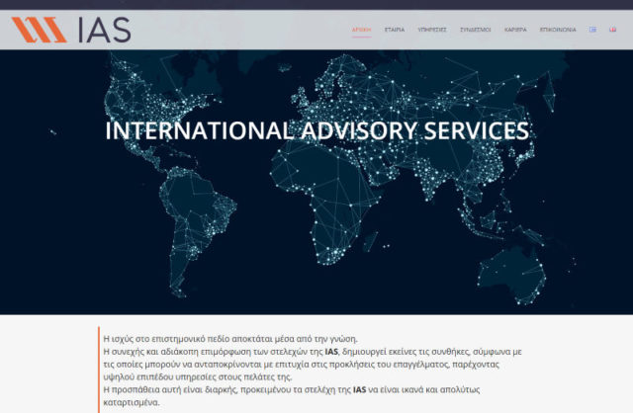
Task: Click the orange striped IAS logo mark
Action: point(40,31)
